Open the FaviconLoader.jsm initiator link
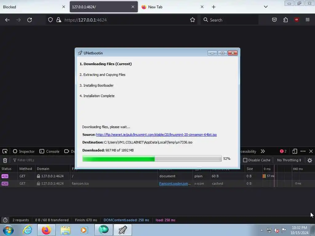Image resolution: width=315 pixels, height=236 pixels. pos(175,183)
